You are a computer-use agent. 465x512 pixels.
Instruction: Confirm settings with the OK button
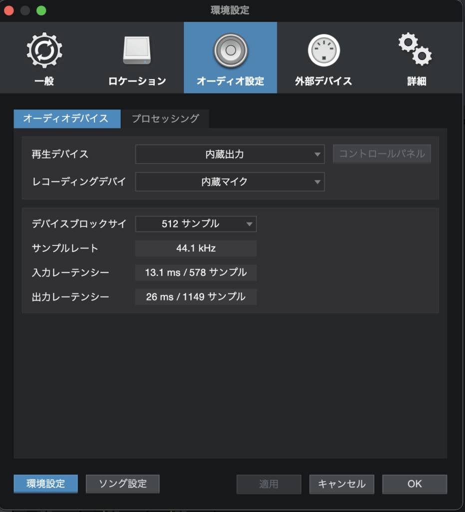(415, 484)
